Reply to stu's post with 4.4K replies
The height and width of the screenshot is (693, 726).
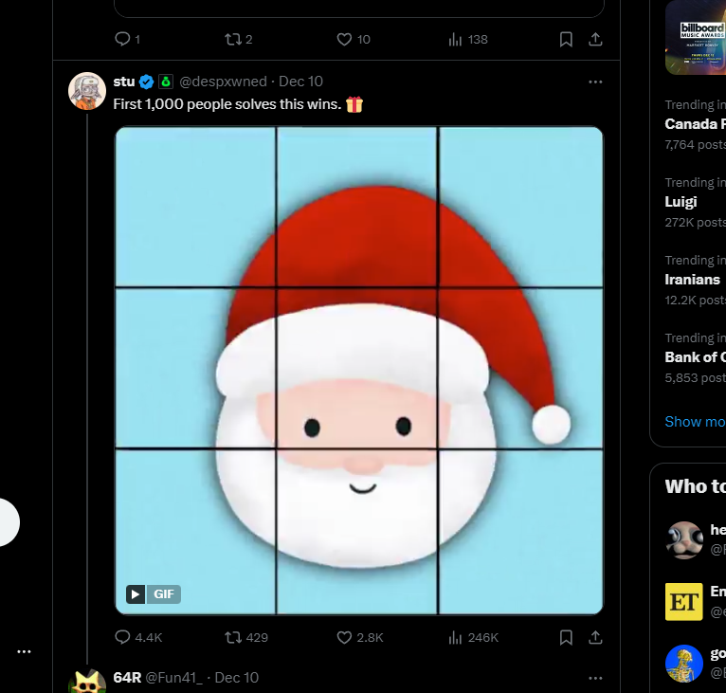(138, 637)
